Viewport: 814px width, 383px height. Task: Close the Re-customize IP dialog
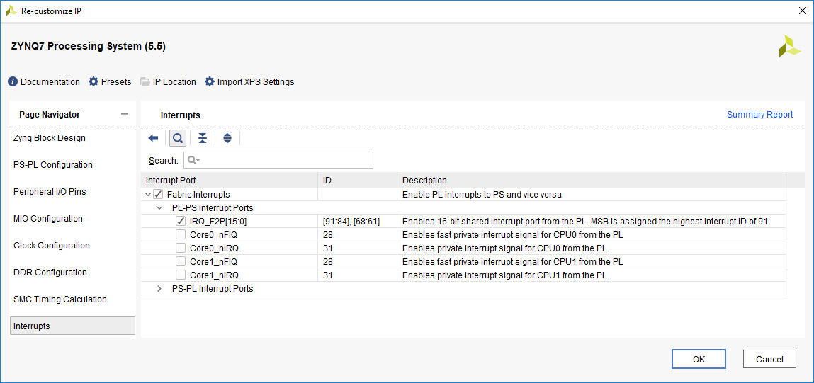(801, 11)
